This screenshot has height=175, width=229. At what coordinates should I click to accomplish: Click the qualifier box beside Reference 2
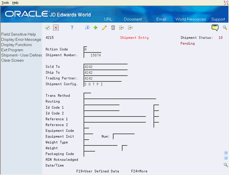click(x=156, y=125)
